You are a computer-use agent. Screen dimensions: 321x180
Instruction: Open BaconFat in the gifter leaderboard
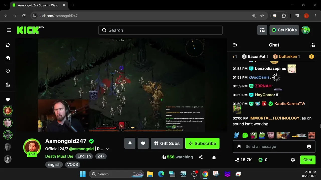255,56
